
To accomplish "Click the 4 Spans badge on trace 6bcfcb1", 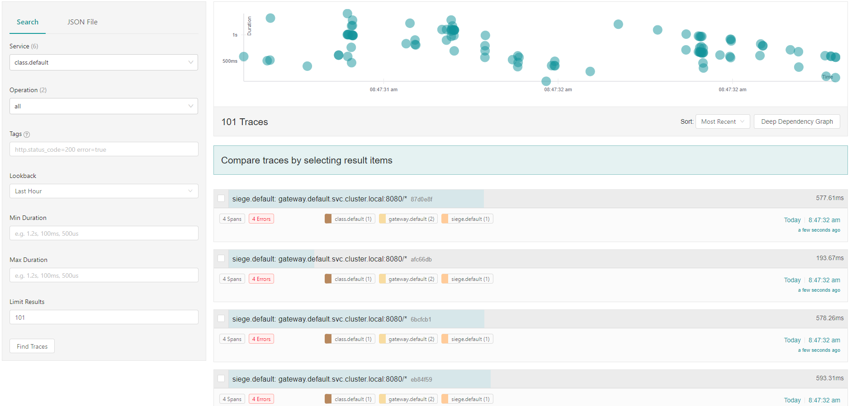I will pyautogui.click(x=232, y=338).
